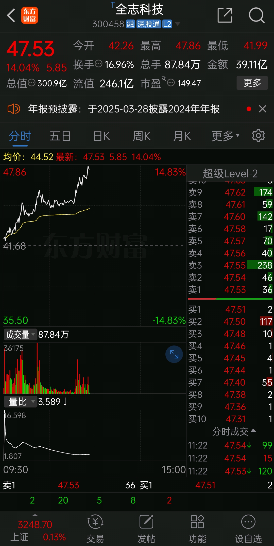
Task: Tap the volume bar chart
Action: pos(94,368)
